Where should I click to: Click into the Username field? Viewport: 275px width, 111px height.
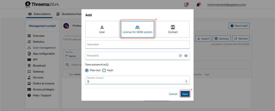(x=137, y=45)
